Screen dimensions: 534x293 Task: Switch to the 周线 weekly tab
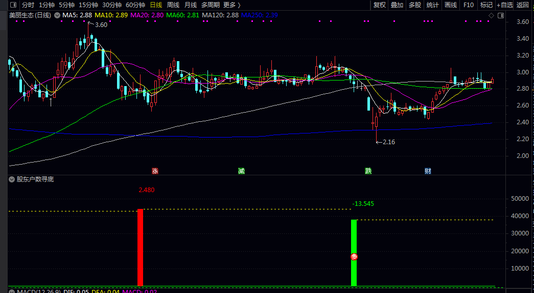point(173,5)
